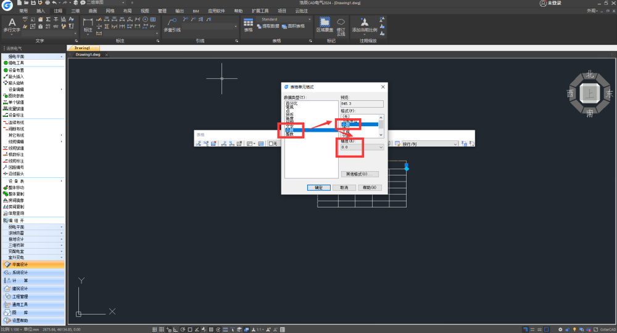Click the 标注 dimension tool in ribbon
The width and height of the screenshot is (617, 333).
point(88,25)
